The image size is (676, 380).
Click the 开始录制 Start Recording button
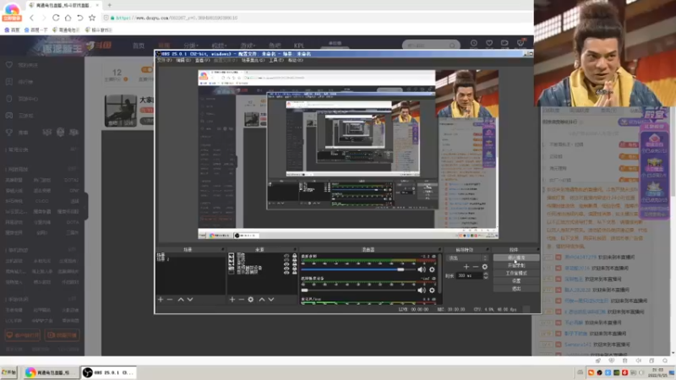point(516,266)
